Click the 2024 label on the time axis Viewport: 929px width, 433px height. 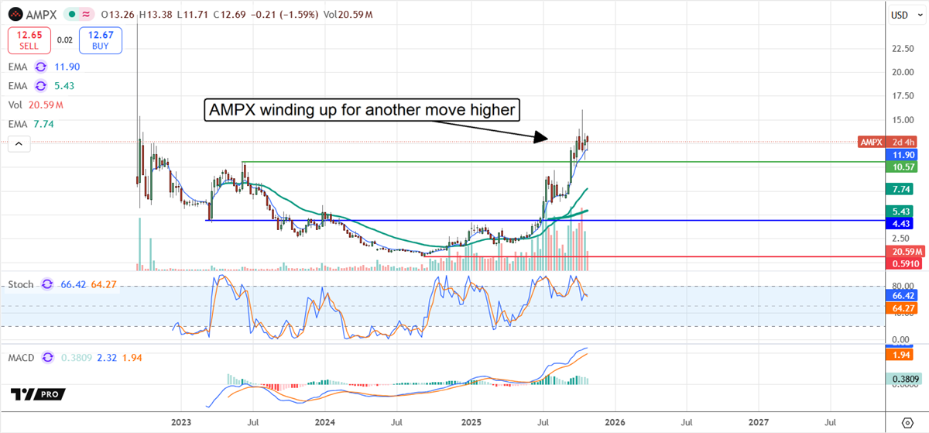pyautogui.click(x=324, y=423)
